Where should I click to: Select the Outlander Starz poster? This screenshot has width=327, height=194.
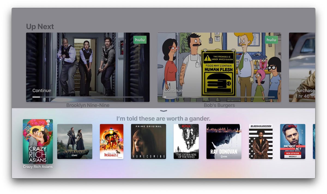pos(75,141)
